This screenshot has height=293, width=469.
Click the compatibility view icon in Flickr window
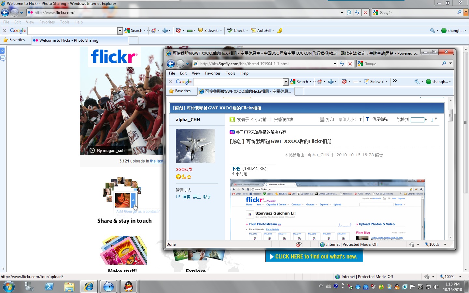click(349, 13)
